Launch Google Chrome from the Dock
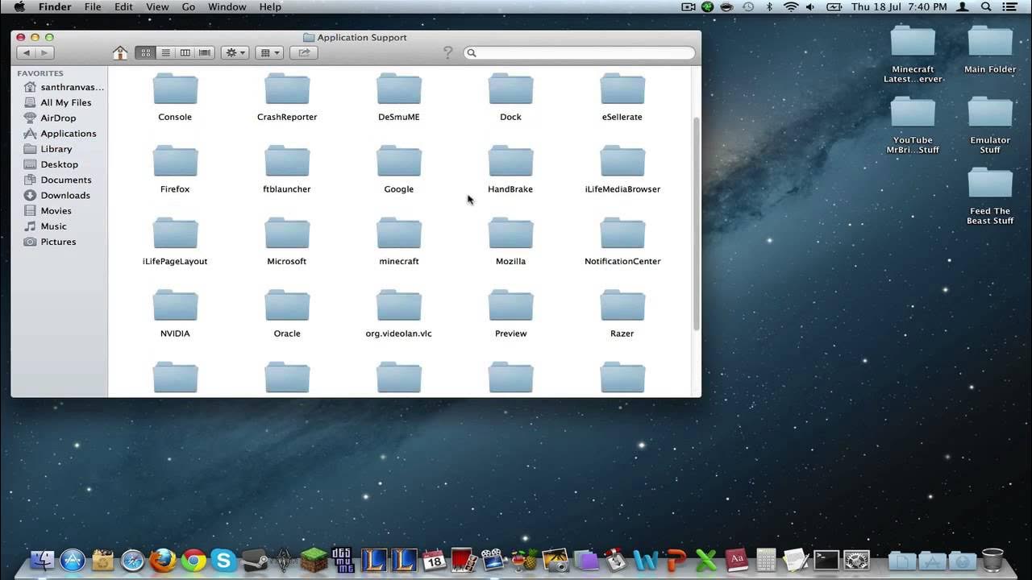The width and height of the screenshot is (1032, 580). pos(193,560)
